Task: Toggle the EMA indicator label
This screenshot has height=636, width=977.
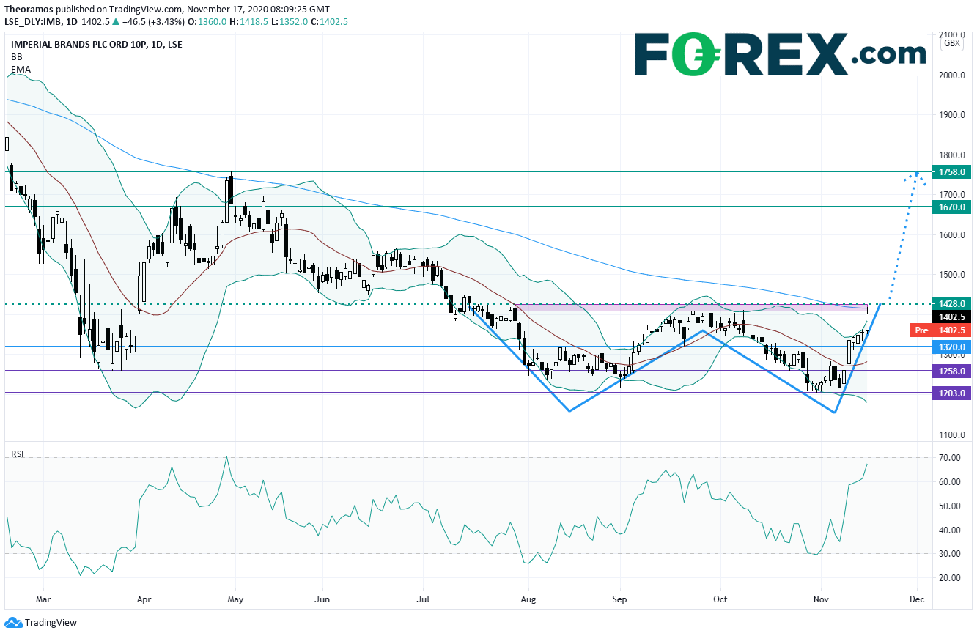Action: 20,69
